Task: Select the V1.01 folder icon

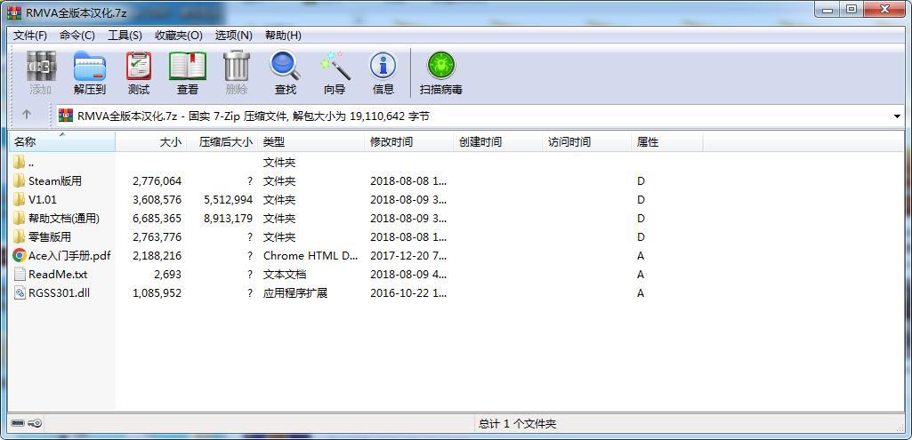Action: 20,199
